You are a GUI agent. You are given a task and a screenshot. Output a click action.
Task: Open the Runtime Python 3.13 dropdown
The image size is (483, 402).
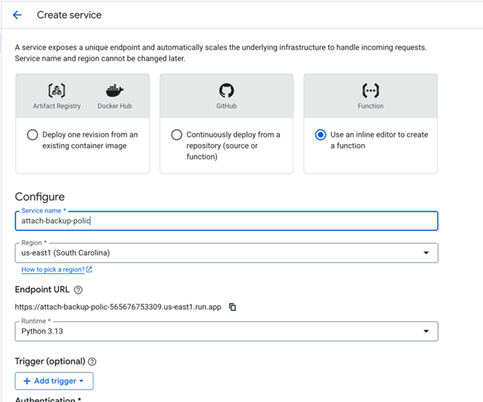tap(226, 332)
